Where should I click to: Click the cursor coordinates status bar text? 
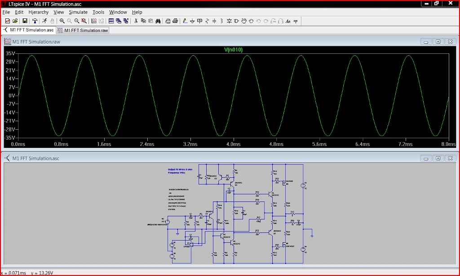27,273
